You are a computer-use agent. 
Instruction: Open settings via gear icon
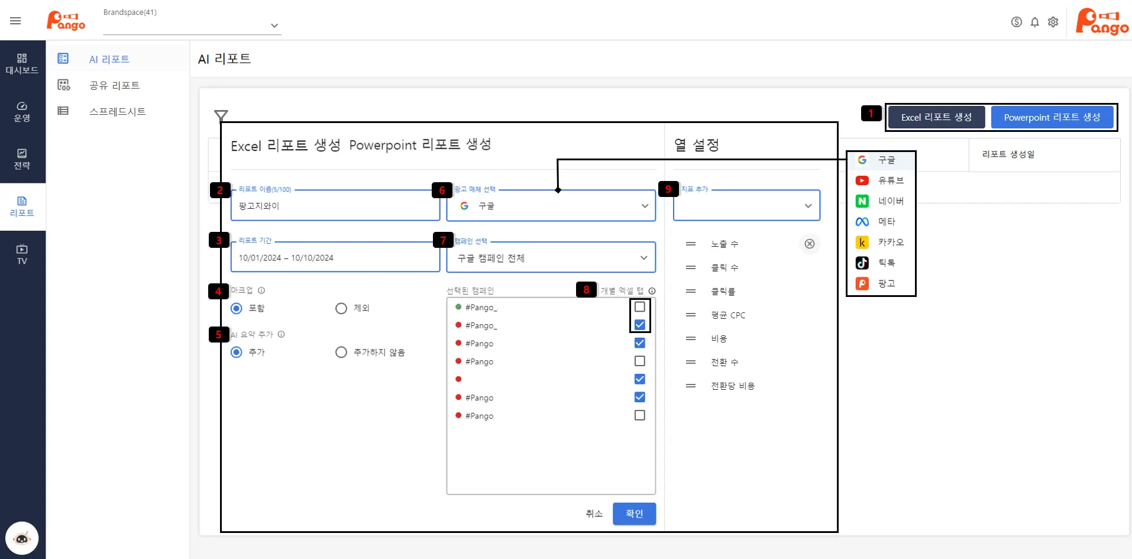[1053, 22]
